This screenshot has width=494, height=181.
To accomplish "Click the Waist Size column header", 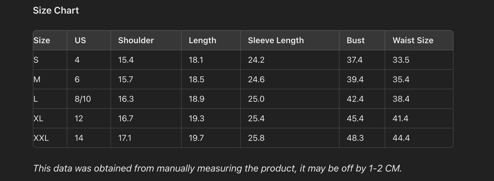I will click(x=413, y=40).
